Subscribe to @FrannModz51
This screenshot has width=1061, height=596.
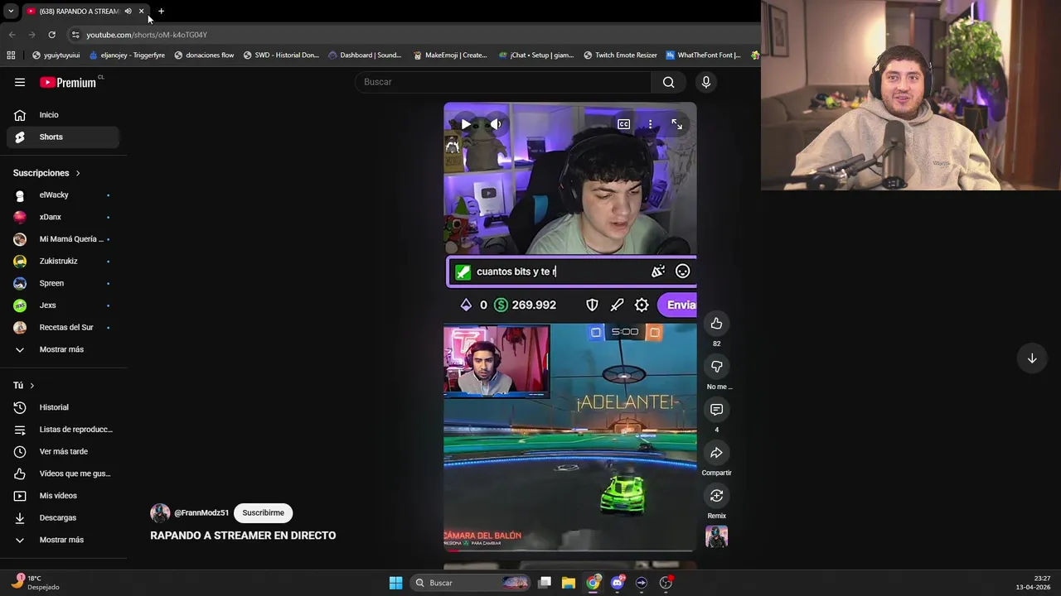pos(263,512)
